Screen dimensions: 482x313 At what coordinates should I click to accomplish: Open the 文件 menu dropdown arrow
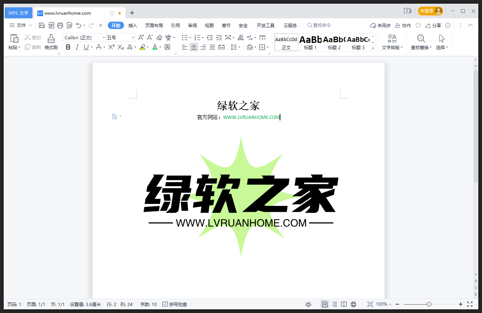(31, 25)
